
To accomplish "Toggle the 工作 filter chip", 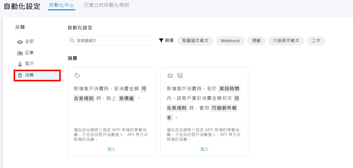I will [x=316, y=41].
